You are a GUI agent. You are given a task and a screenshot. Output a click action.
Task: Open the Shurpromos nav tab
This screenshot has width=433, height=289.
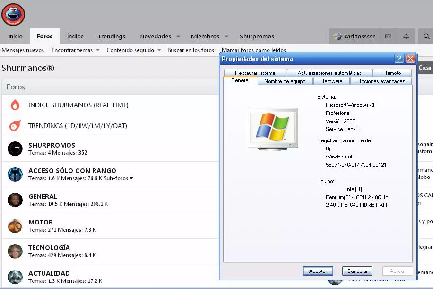pos(257,36)
